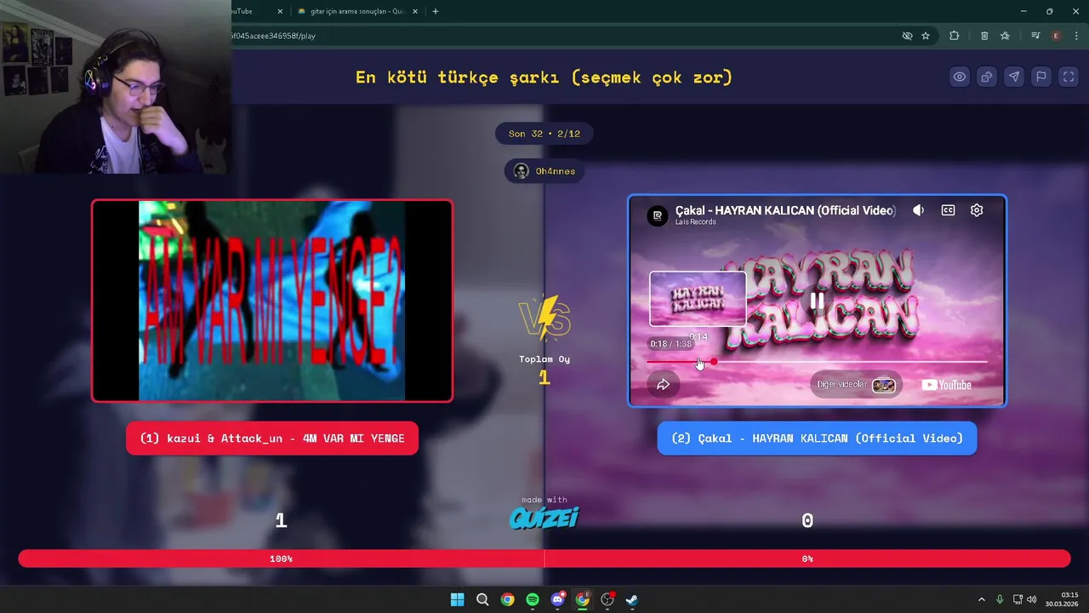Click the flag report icon
Screen dimensions: 1089x613
[1041, 77]
